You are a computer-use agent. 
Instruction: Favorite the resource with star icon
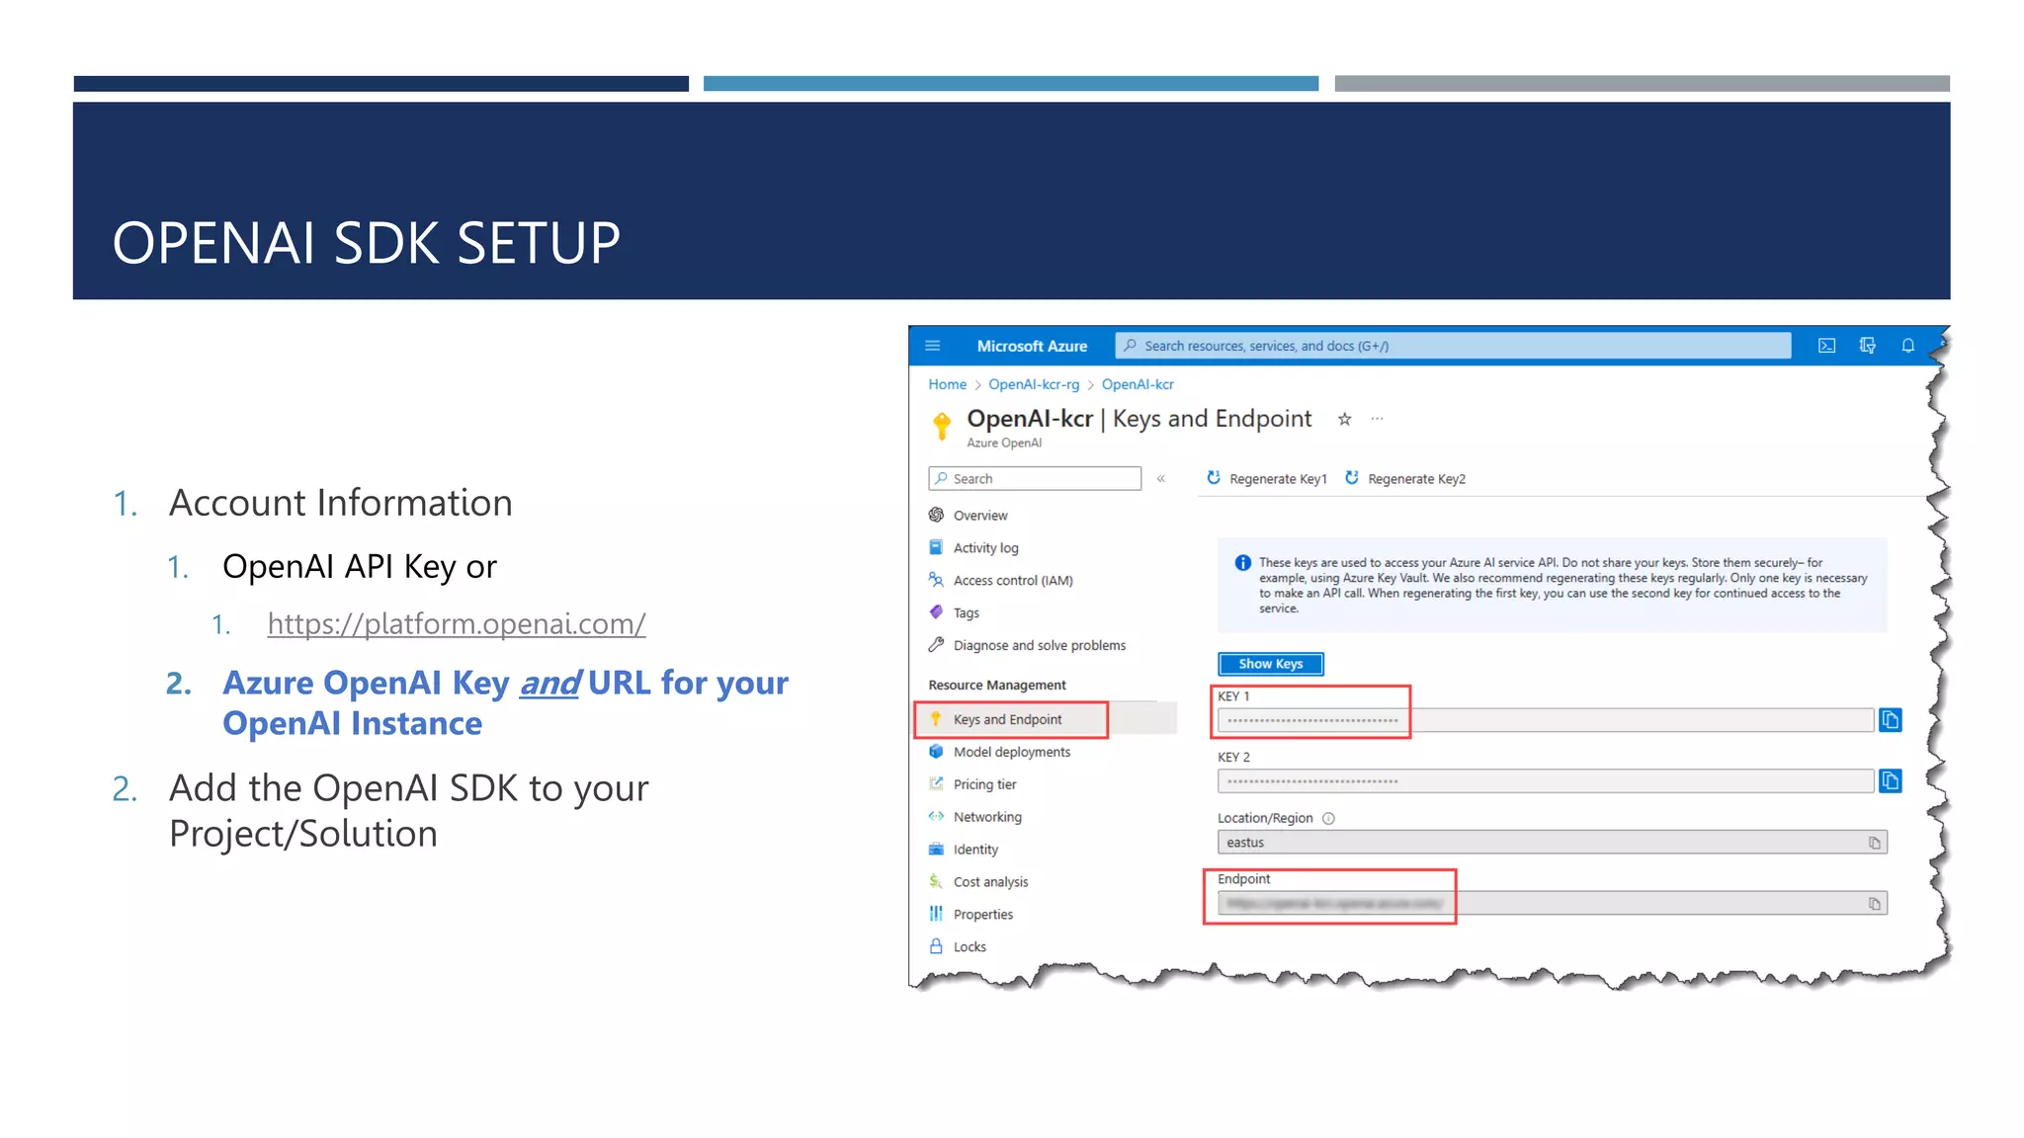pos(1344,420)
